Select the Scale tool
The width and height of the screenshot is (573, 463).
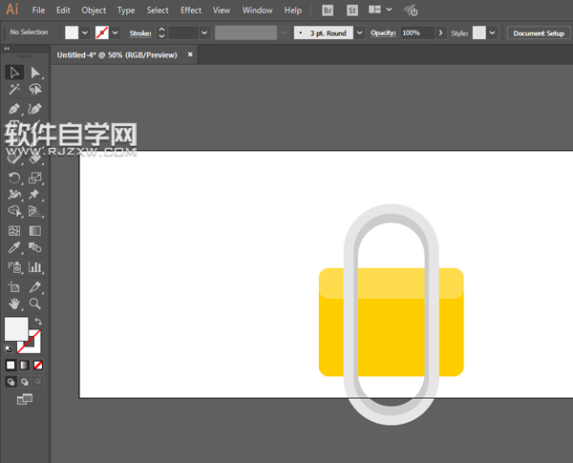(x=35, y=178)
